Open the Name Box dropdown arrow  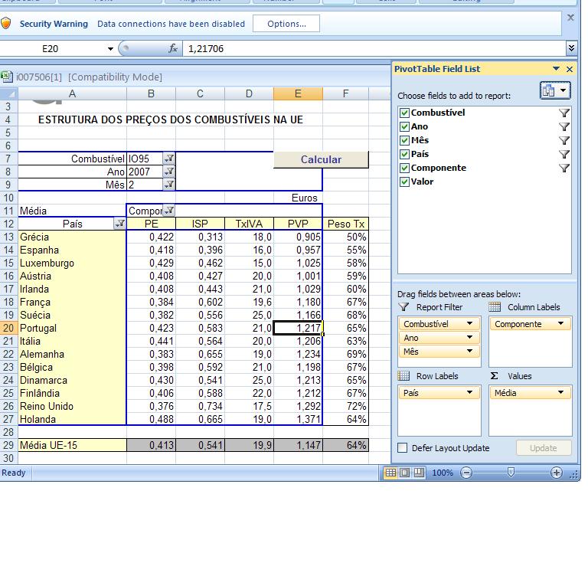tap(110, 49)
